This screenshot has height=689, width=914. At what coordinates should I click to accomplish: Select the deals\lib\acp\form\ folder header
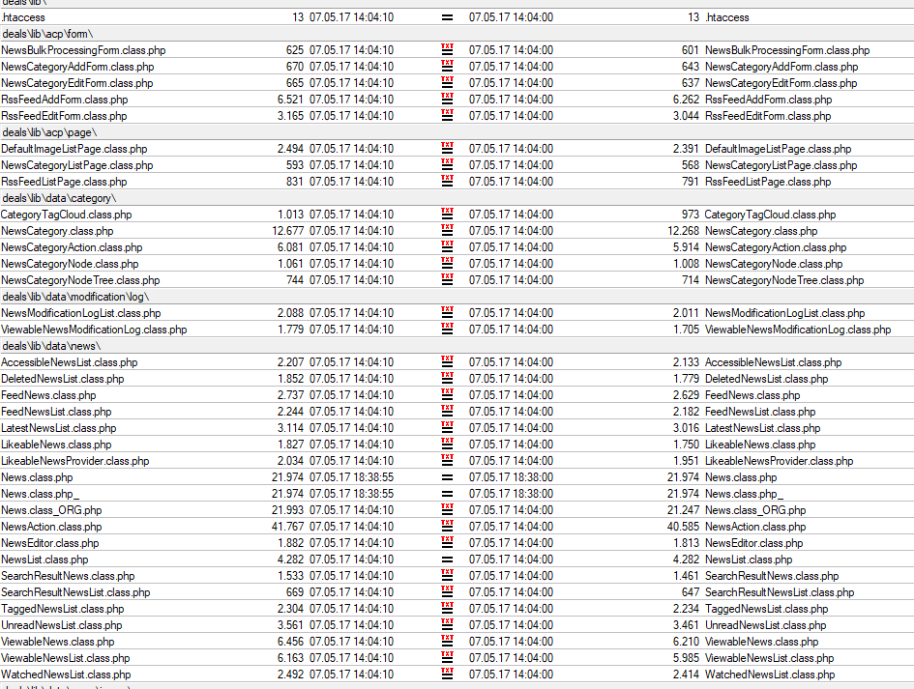pyautogui.click(x=457, y=34)
